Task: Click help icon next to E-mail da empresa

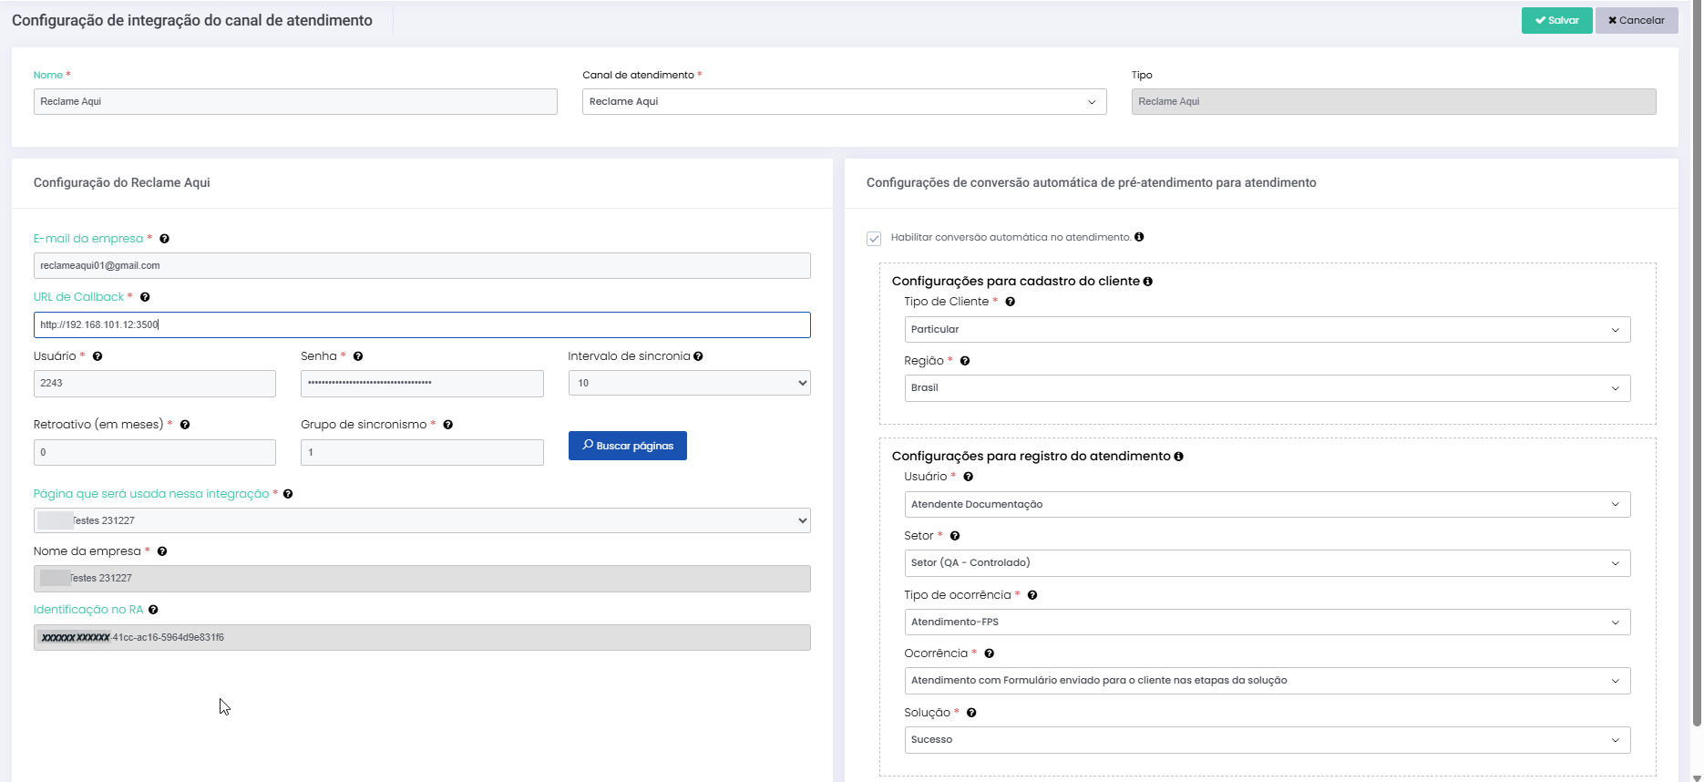Action: click(164, 239)
